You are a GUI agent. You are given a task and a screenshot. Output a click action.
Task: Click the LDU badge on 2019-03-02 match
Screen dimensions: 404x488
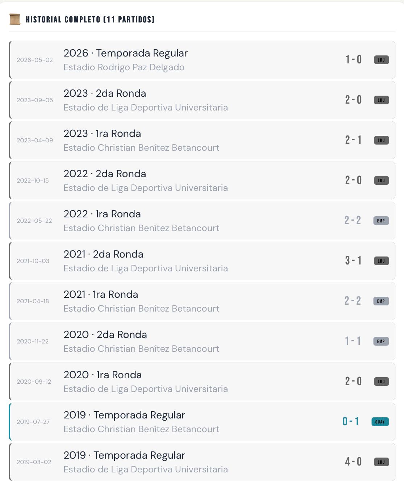(381, 462)
